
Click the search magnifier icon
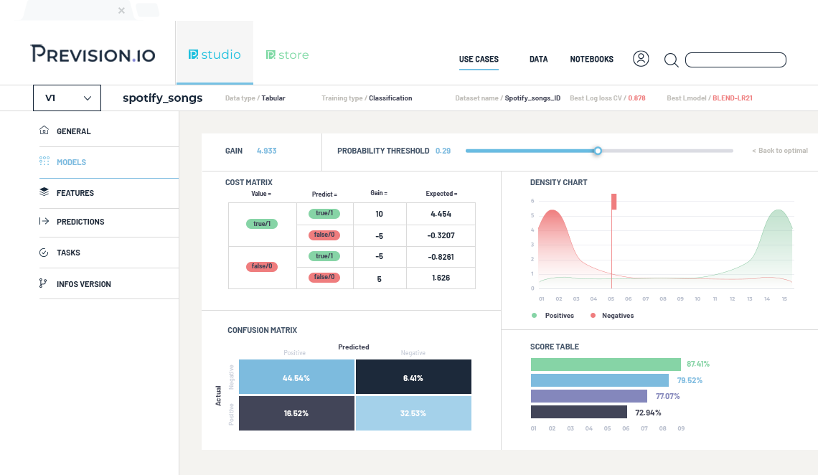pyautogui.click(x=671, y=60)
